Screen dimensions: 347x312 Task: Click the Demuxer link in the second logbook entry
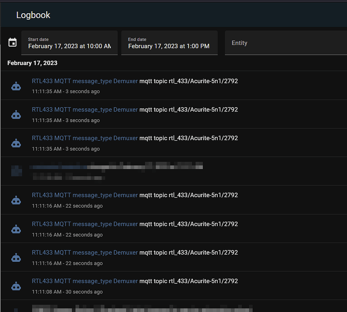[85, 109]
